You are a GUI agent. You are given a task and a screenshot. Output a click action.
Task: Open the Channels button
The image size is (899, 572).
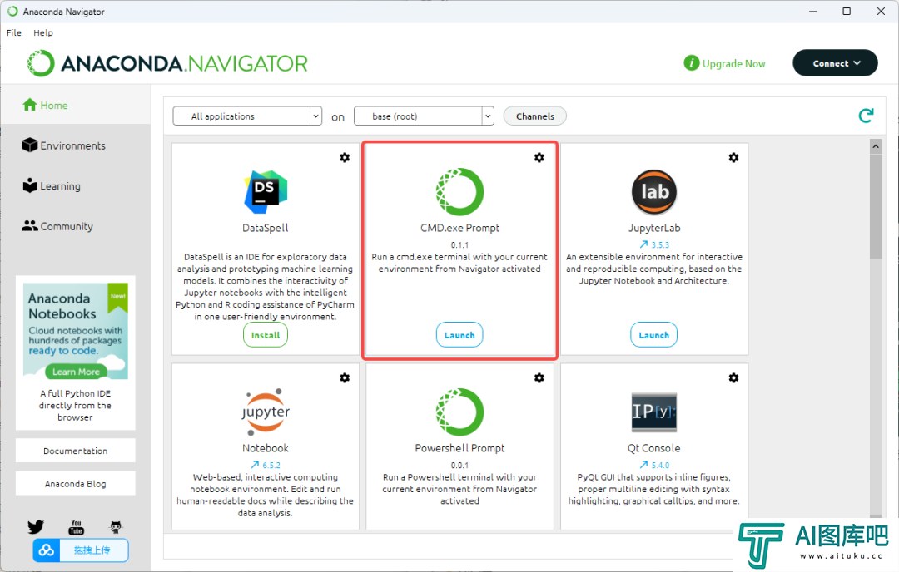(x=535, y=116)
